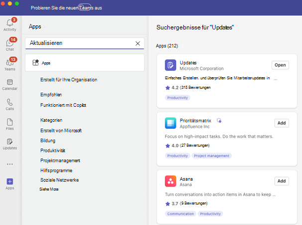Open Chat from the sidebar

coord(10,44)
